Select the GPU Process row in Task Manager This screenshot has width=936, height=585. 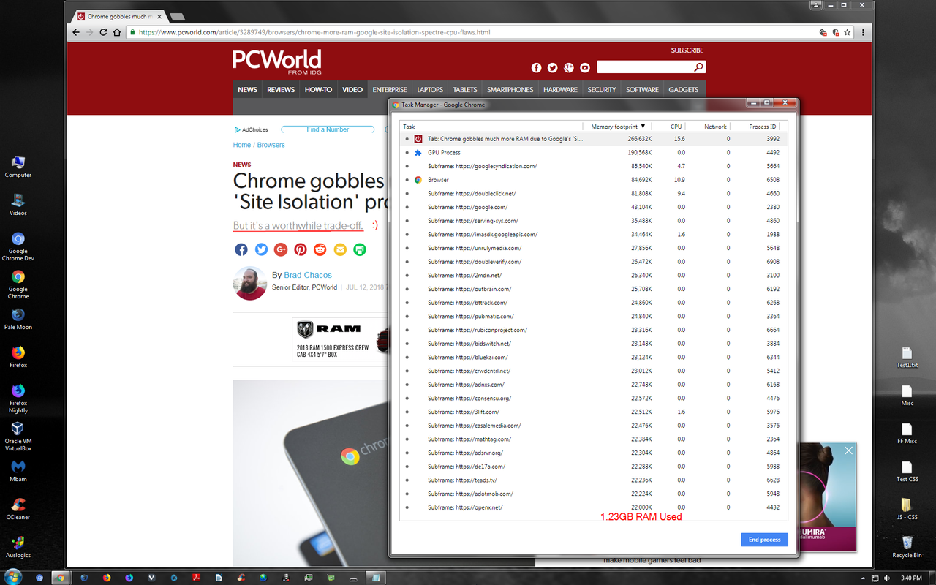click(x=594, y=152)
